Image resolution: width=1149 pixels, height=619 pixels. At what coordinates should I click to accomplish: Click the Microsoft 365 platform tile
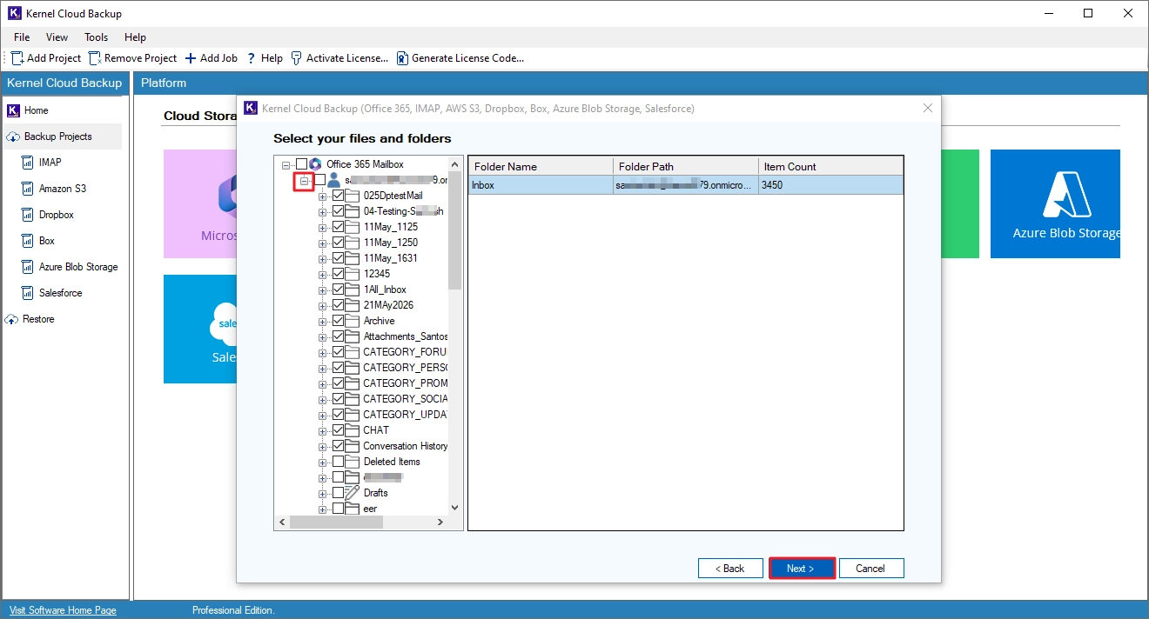pyautogui.click(x=199, y=203)
